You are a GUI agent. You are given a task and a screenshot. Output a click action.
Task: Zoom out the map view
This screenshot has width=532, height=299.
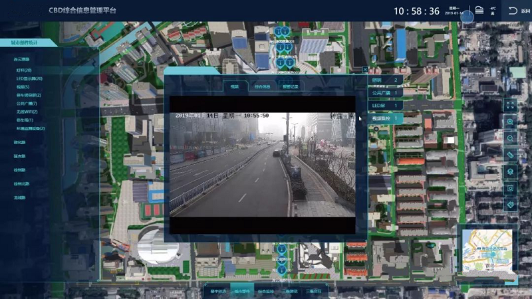pos(510,138)
